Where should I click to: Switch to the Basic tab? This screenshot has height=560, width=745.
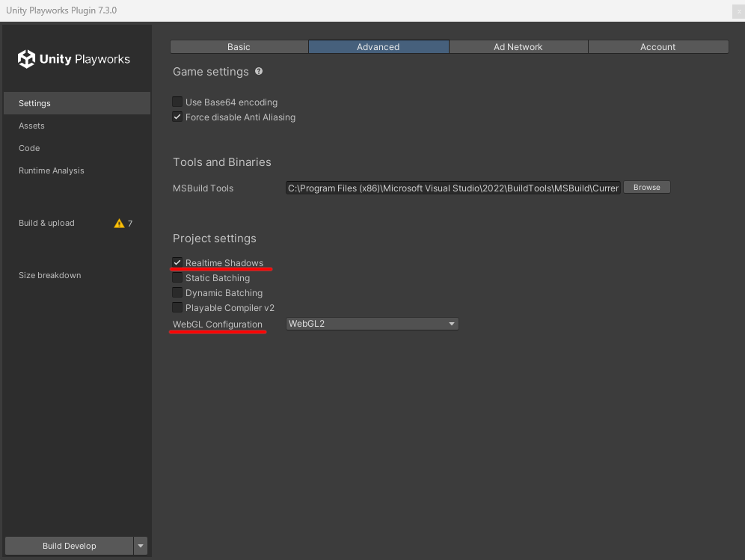(239, 46)
